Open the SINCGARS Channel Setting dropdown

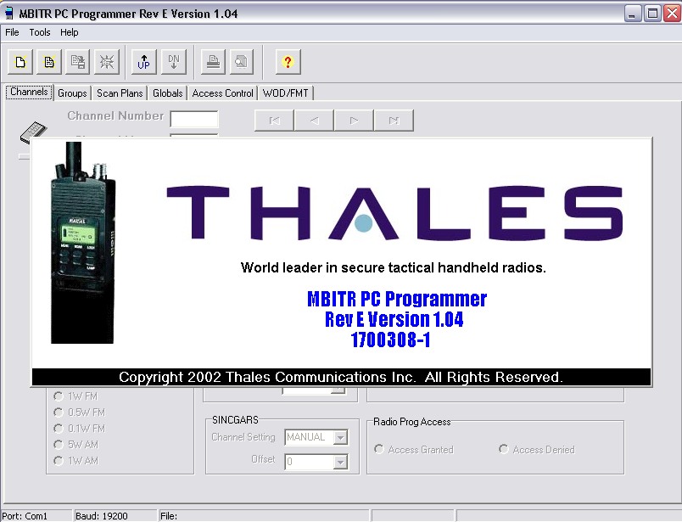340,438
